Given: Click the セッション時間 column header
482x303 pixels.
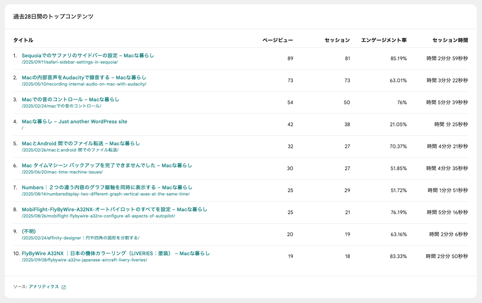Looking at the screenshot, I should click(x=450, y=40).
